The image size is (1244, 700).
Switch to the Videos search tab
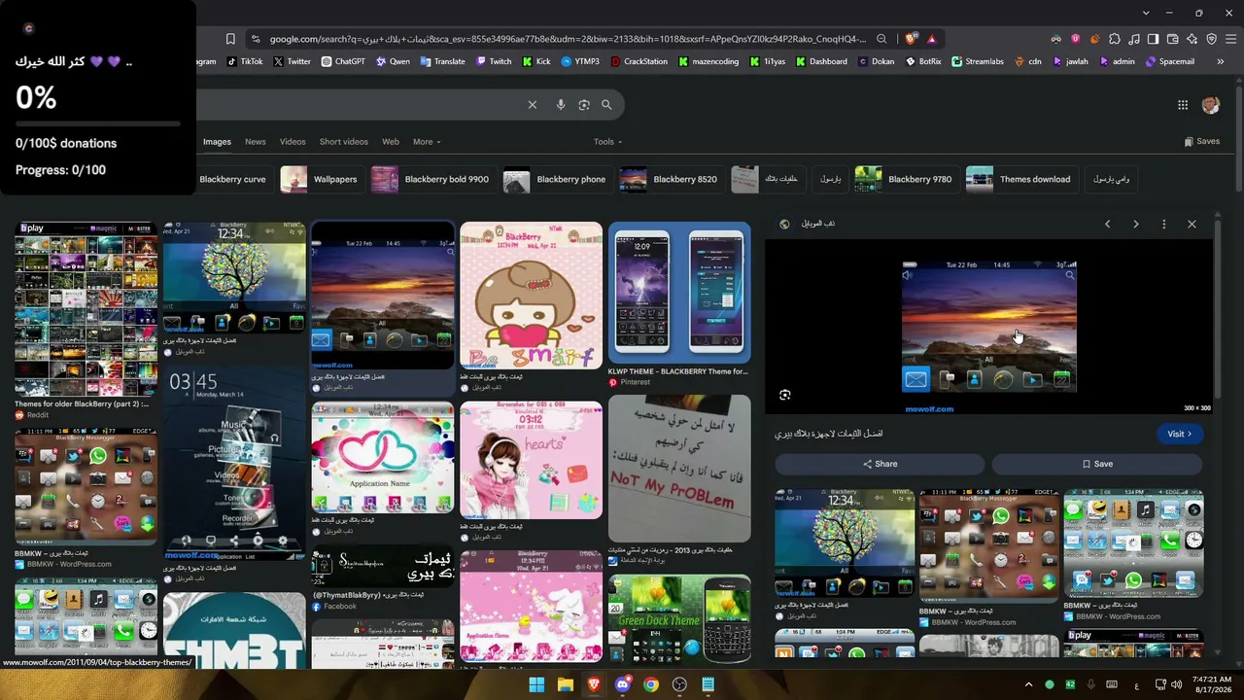tap(293, 142)
